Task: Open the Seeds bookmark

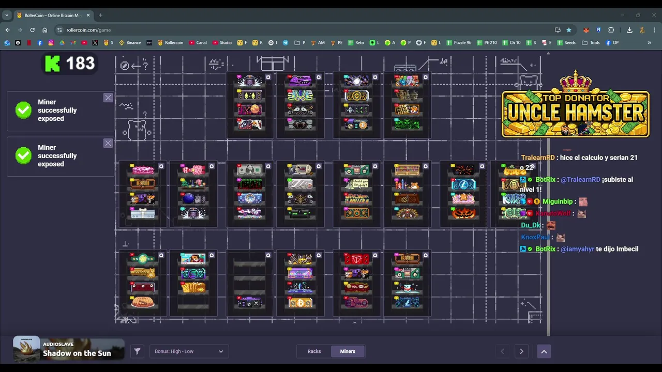Action: [566, 42]
